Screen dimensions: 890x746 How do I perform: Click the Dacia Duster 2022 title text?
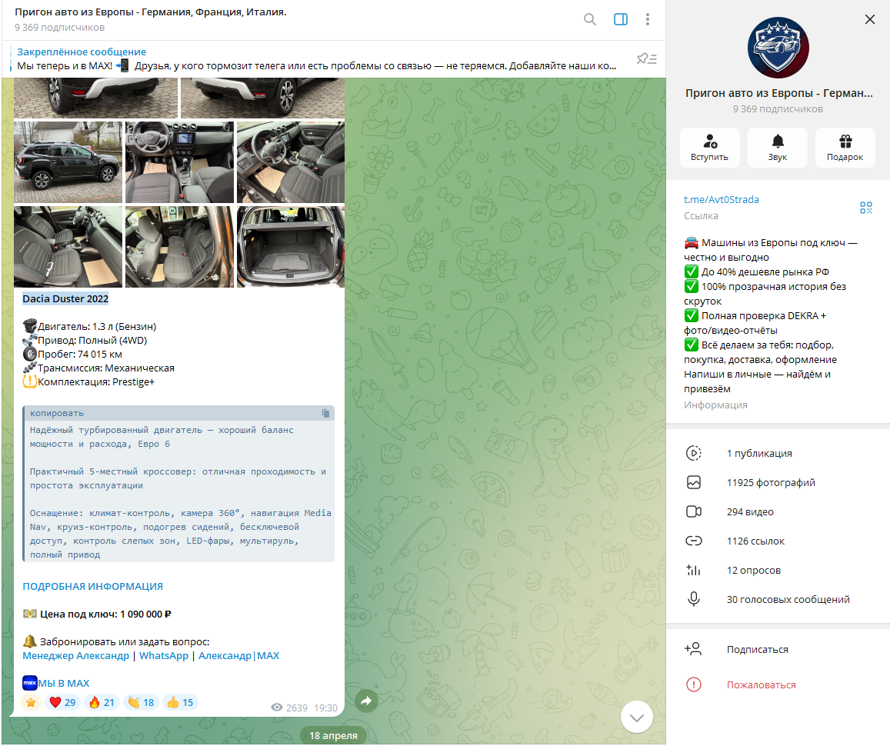point(65,299)
